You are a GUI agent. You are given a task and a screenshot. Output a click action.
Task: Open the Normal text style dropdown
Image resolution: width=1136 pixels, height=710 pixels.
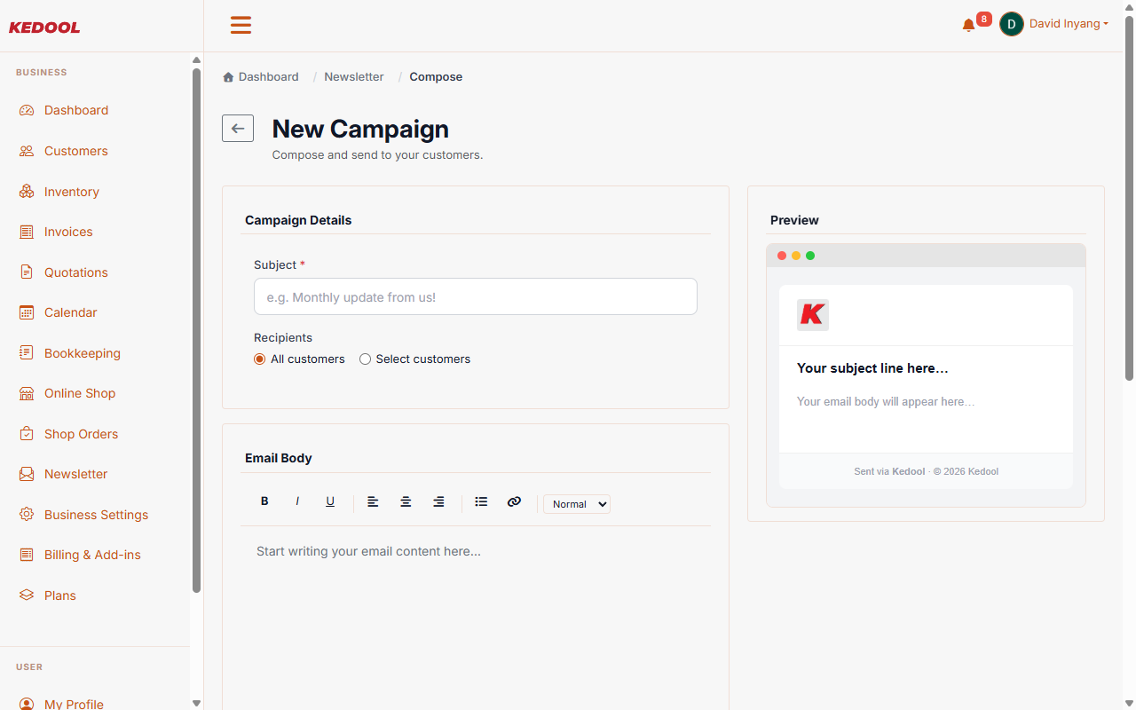click(x=577, y=504)
